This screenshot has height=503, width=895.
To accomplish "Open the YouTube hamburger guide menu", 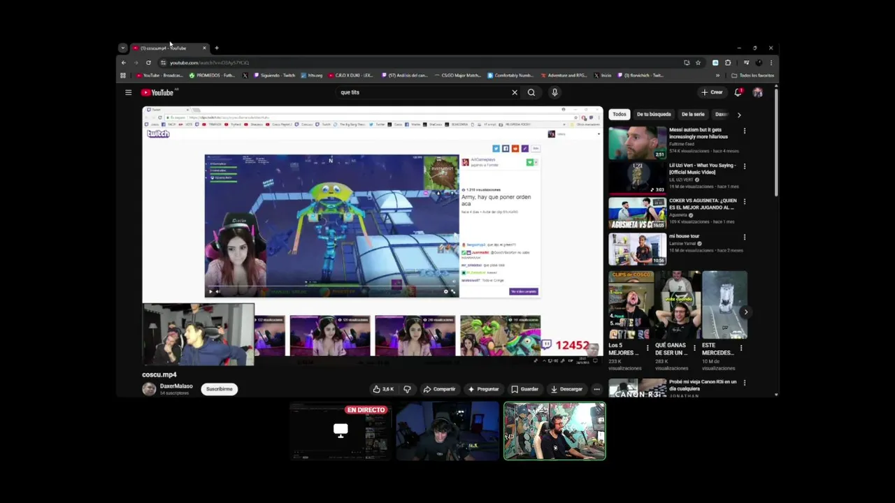I will [x=128, y=92].
